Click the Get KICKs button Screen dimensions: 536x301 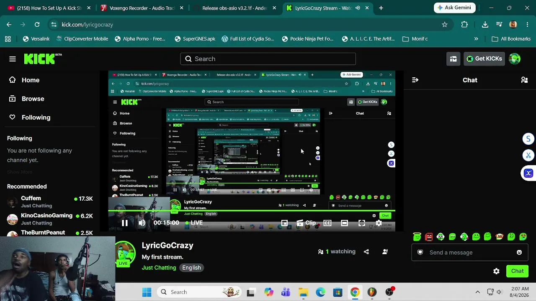point(484,59)
